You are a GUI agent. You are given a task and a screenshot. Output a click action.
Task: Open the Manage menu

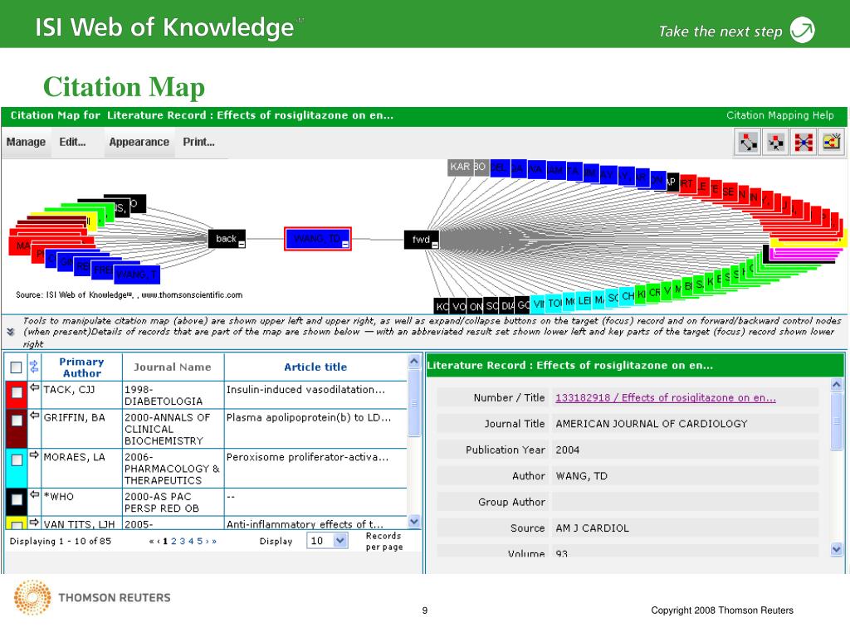(26, 142)
